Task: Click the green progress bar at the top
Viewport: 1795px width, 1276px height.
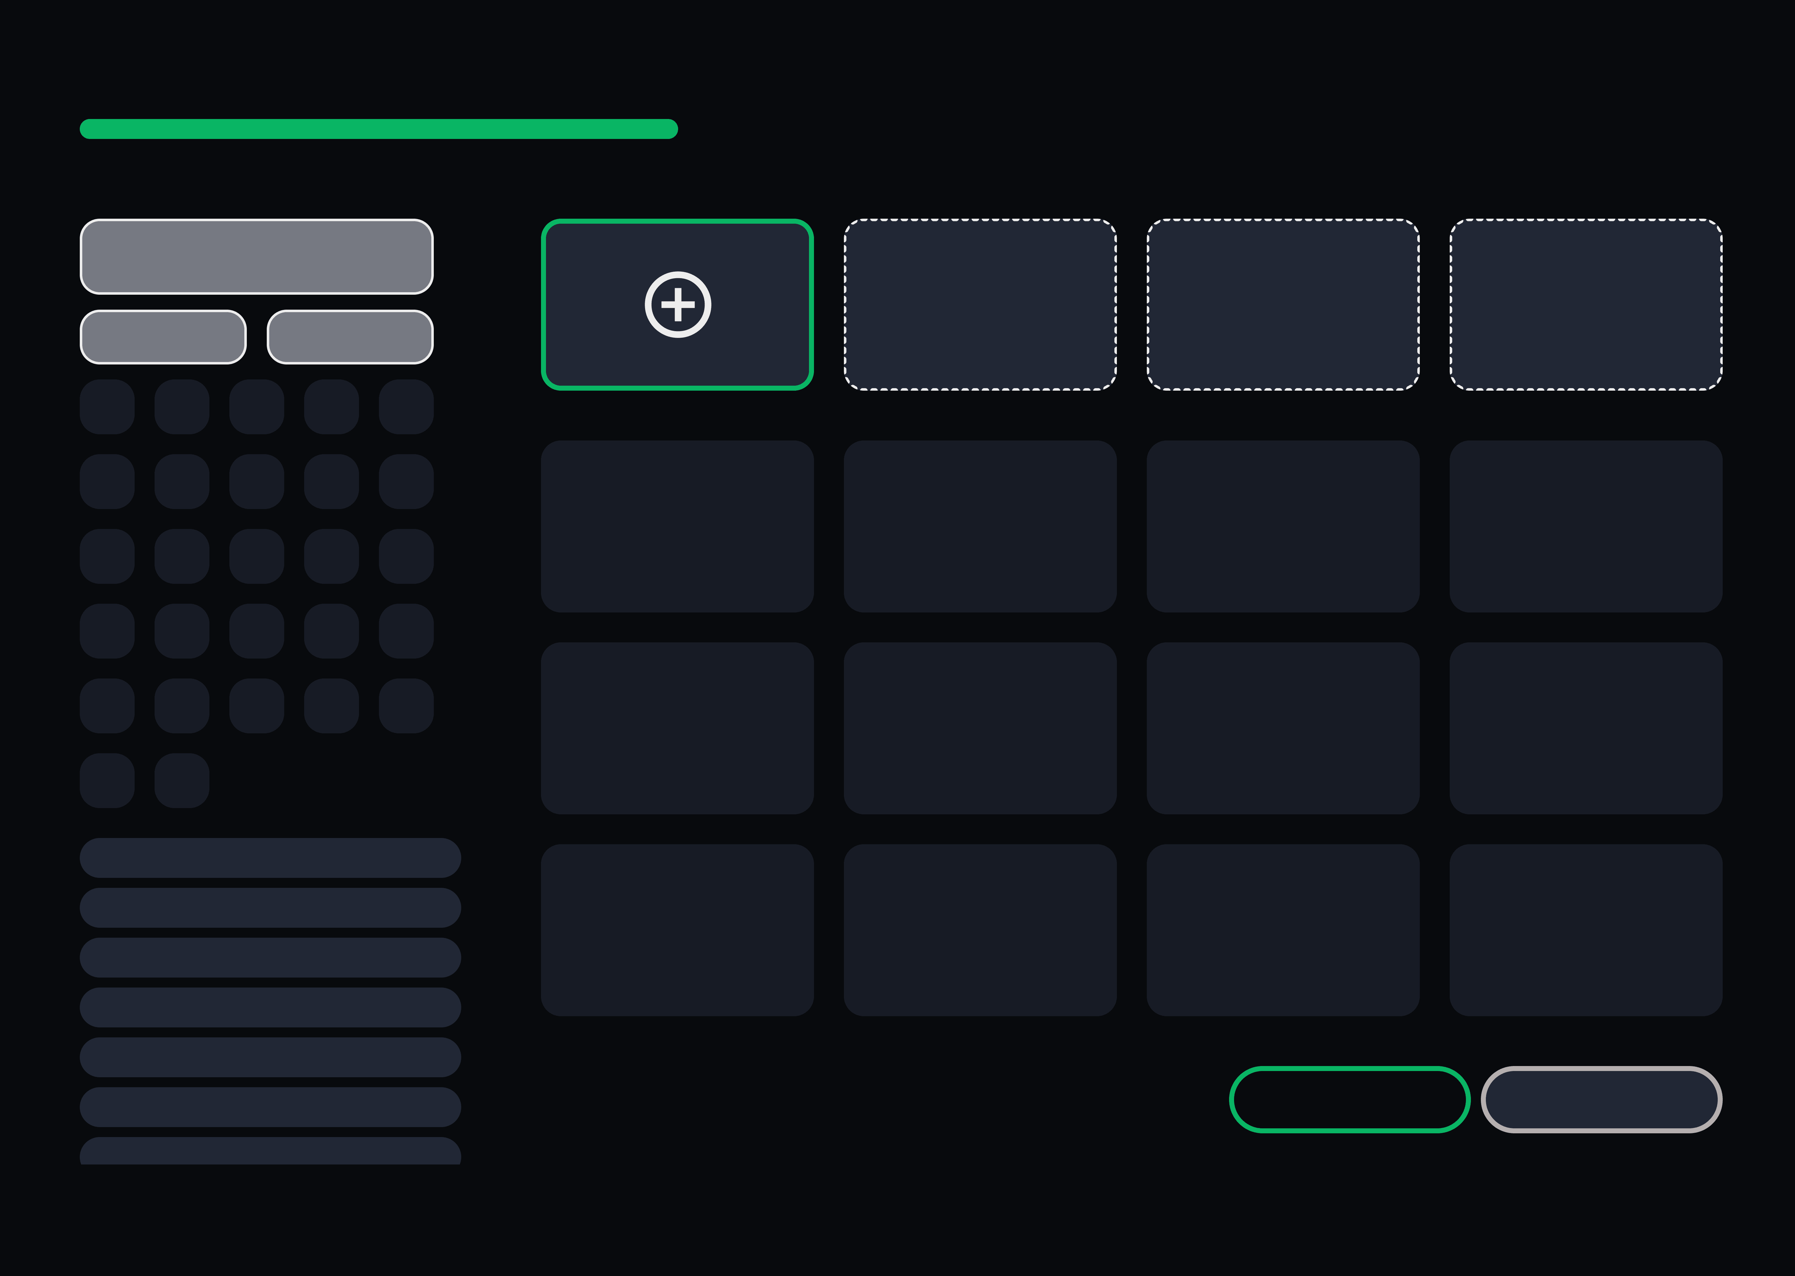Action: 379,129
